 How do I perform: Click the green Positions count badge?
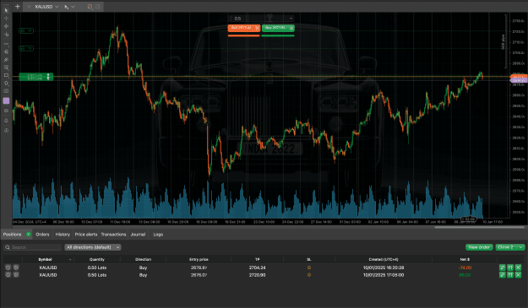coord(29,235)
